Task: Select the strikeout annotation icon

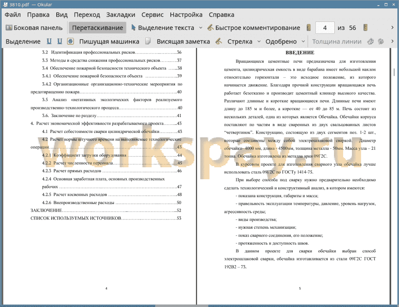Action: (71, 42)
